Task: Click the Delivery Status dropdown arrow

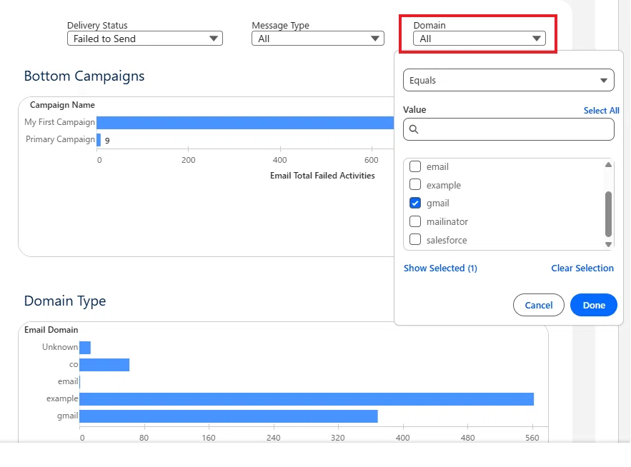Action: pyautogui.click(x=213, y=39)
